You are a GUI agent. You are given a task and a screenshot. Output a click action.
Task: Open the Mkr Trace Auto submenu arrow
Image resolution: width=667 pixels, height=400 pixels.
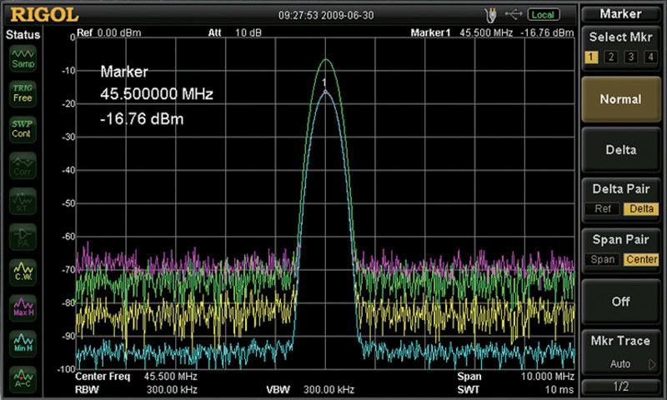click(x=652, y=364)
